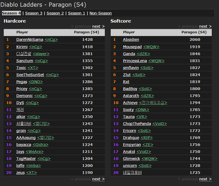
Task: Open the WeAre clan page
Action: (35, 152)
